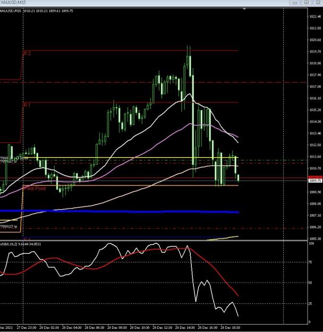This screenshot has height=332, width=323.
Task: Select the R 1 pivot line label
Action: 27,105
